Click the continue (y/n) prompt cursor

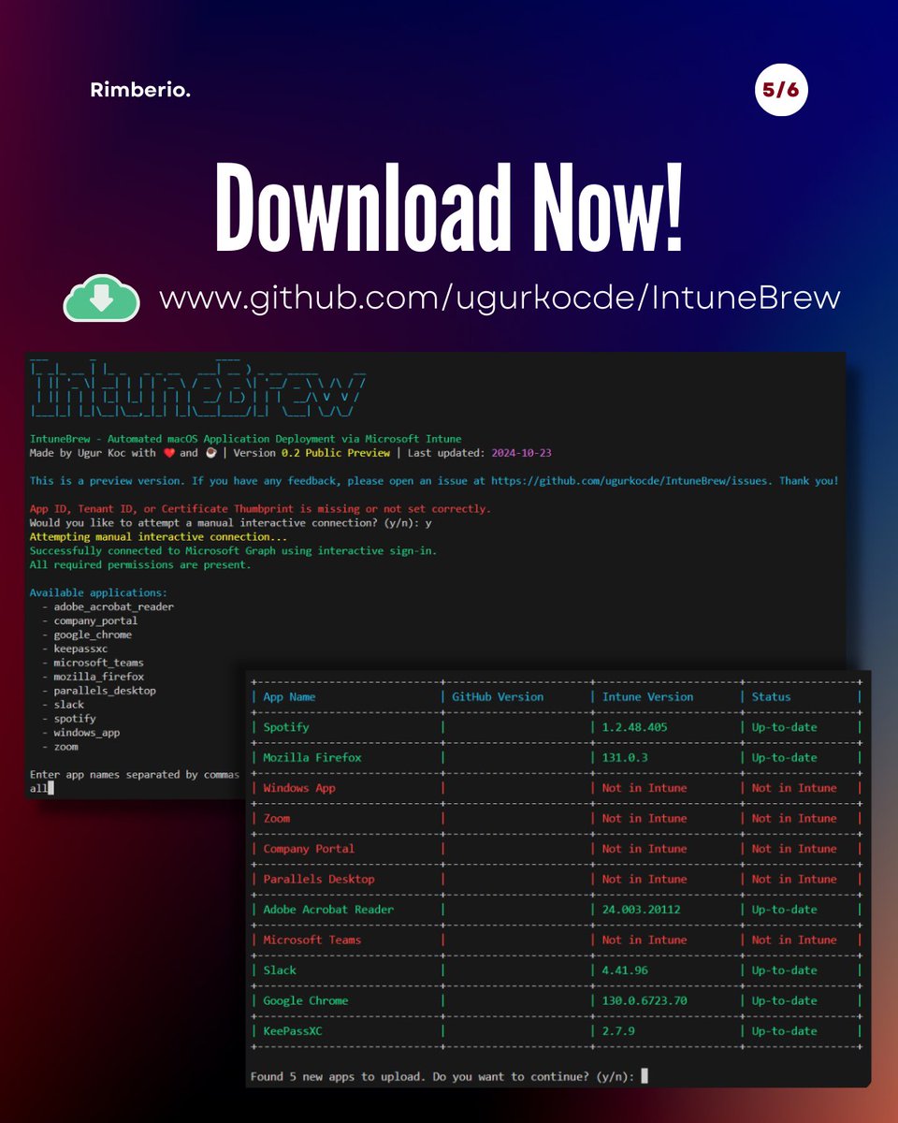coord(644,1076)
